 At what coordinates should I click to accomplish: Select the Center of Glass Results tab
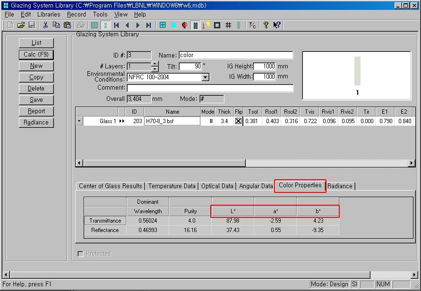pos(110,186)
